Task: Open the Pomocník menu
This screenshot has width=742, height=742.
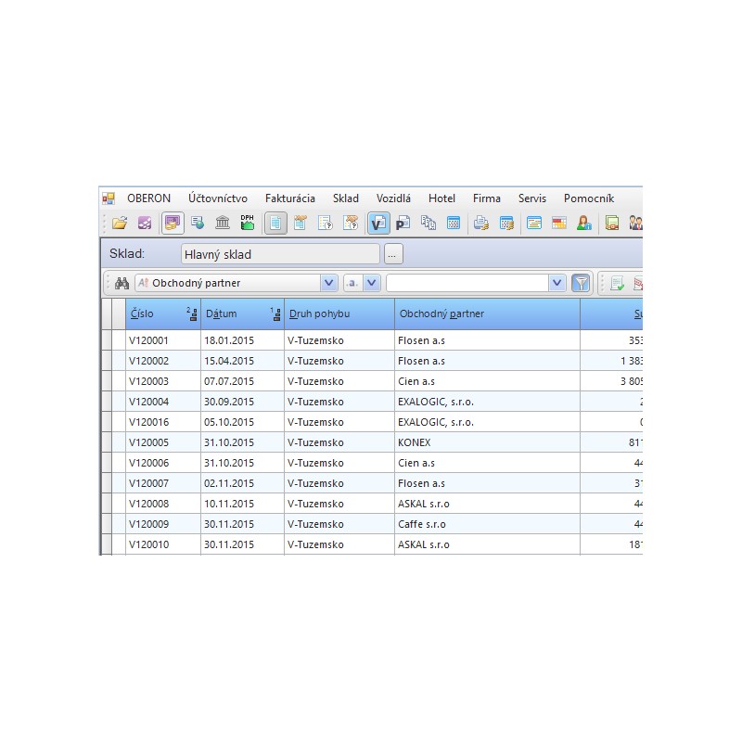Action: [589, 198]
